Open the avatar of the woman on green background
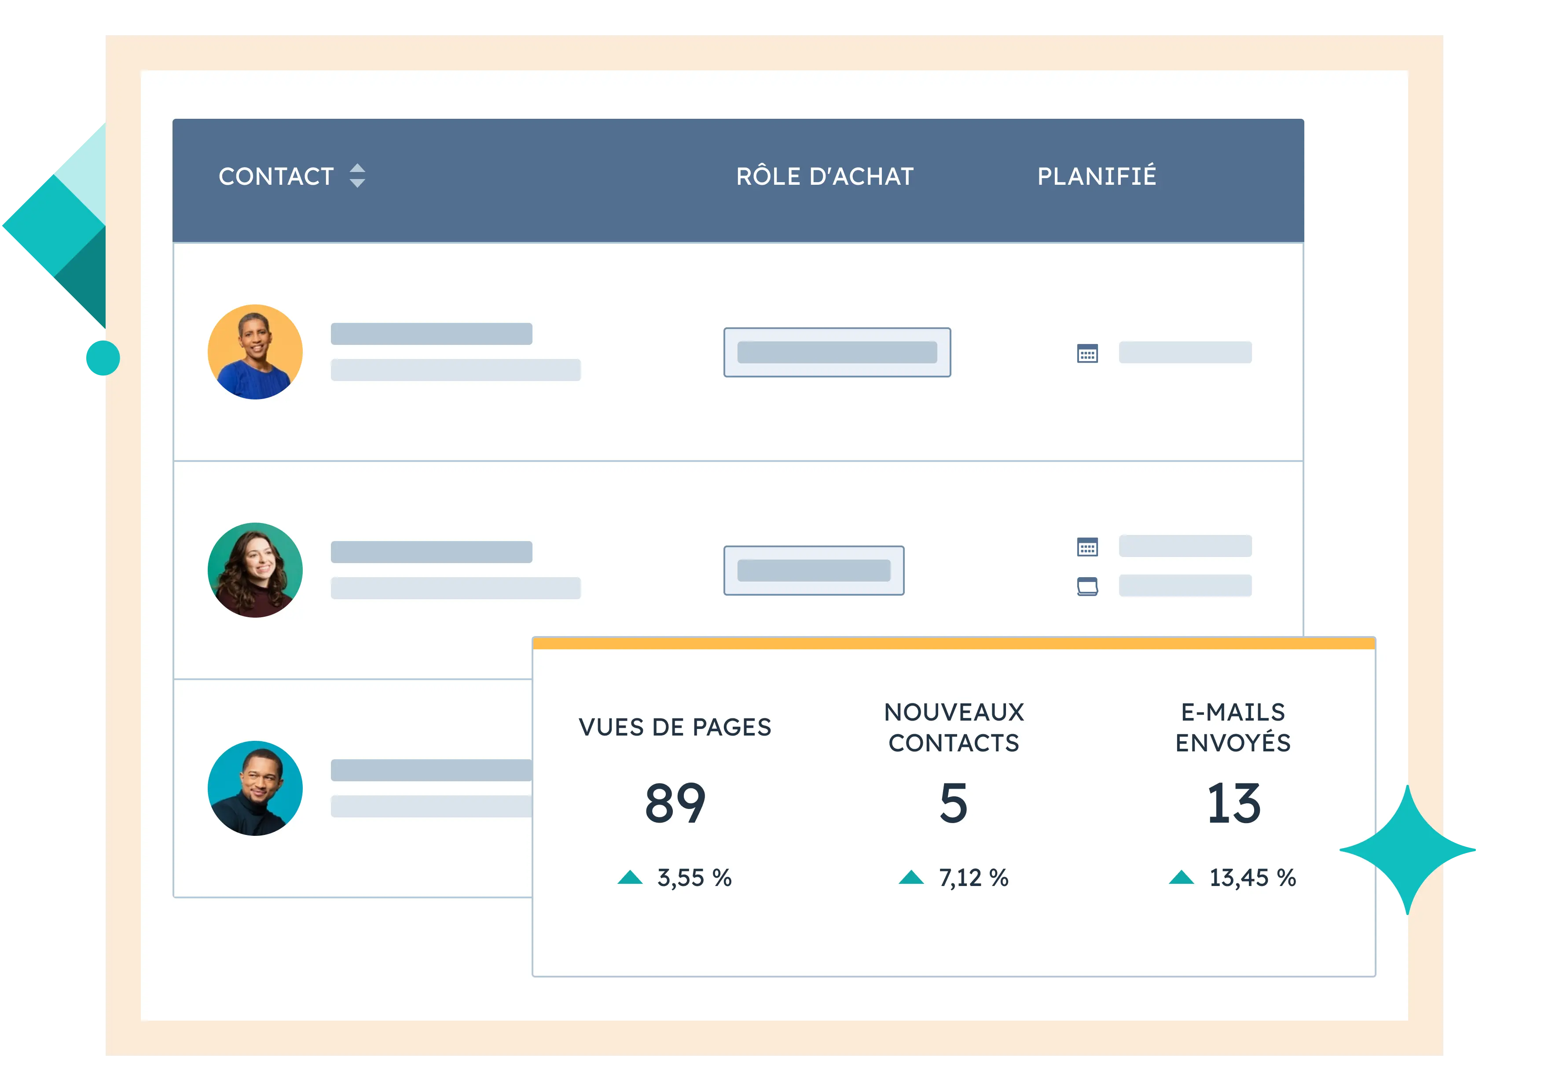 tap(255, 571)
